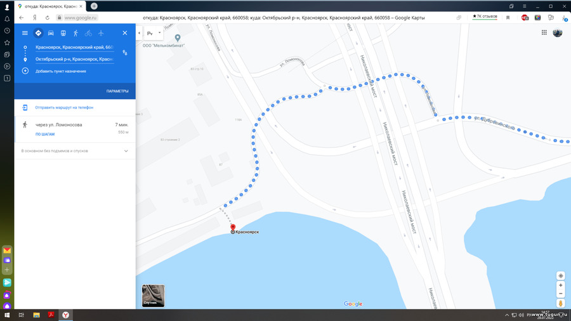Click the site security lock icon
The width and height of the screenshot is (571, 321).
(x=60, y=18)
